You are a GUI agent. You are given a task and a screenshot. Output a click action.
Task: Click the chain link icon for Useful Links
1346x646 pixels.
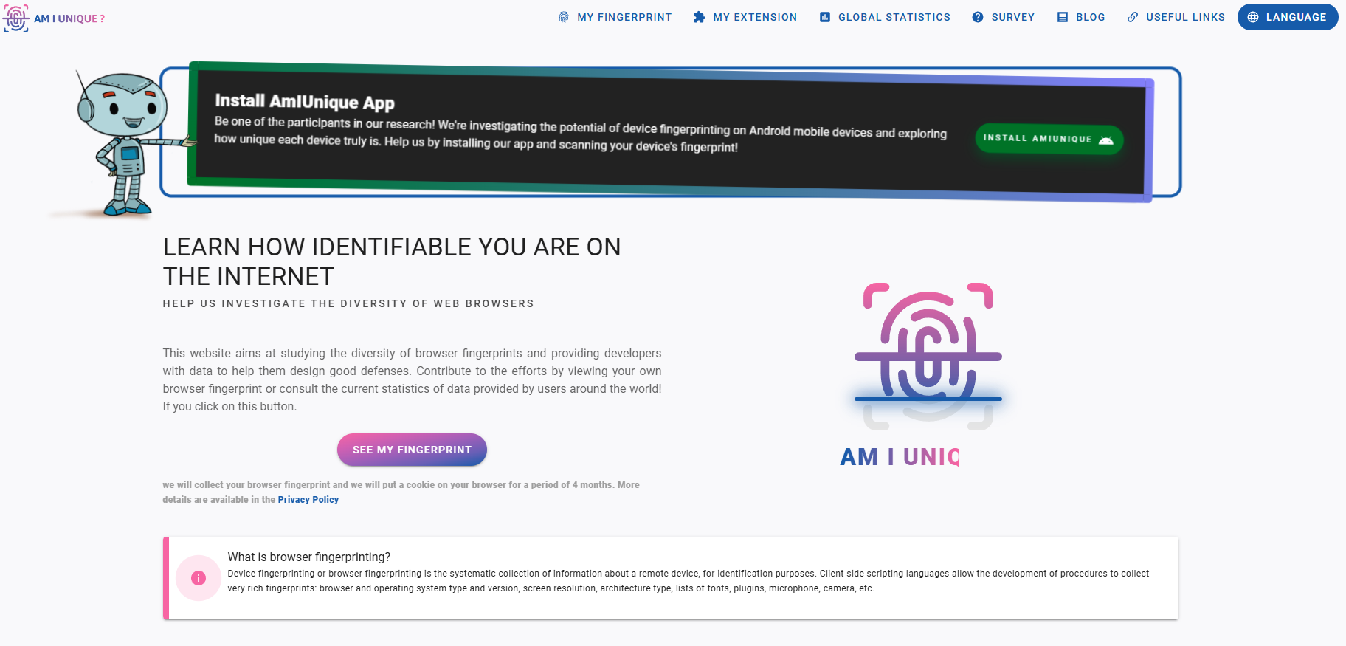point(1133,17)
